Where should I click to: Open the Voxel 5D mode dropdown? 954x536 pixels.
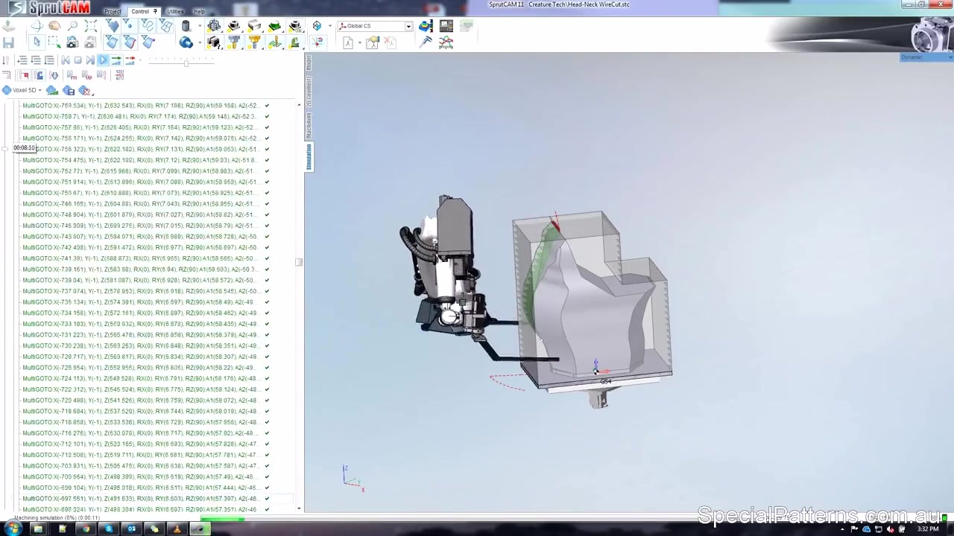click(24, 90)
